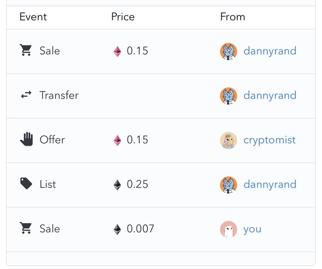Click the hand Offer icon
Viewport: 322px width, 269px height.
26,139
